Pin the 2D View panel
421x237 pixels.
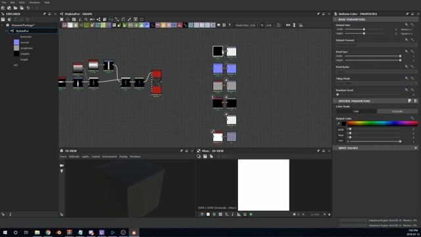[318, 151]
